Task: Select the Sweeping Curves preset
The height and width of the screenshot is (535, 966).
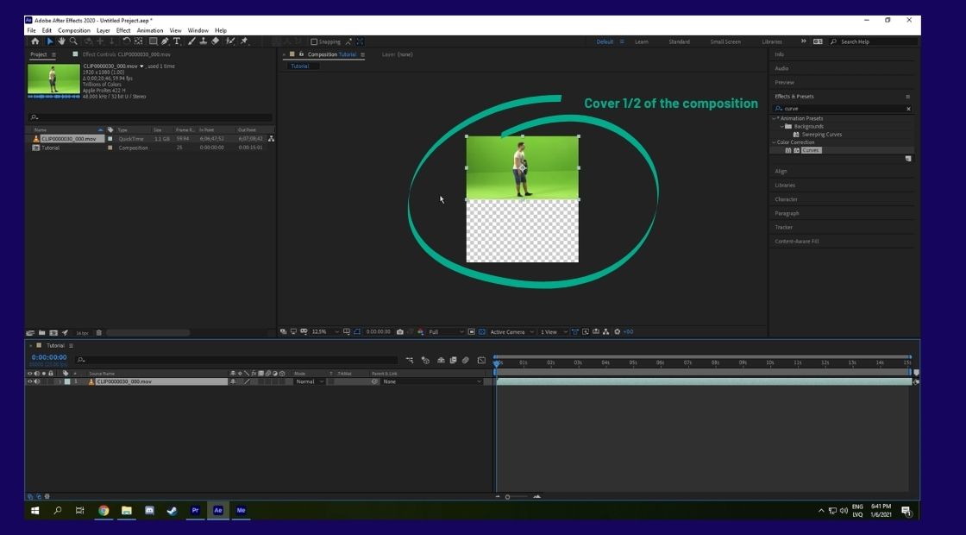Action: pos(823,134)
